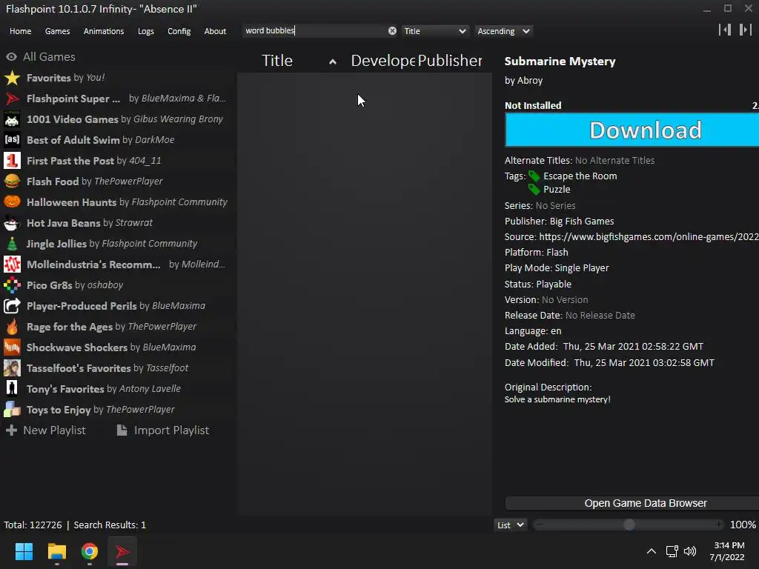Click the Flash Food burger icon
759x569 pixels.
pos(12,182)
